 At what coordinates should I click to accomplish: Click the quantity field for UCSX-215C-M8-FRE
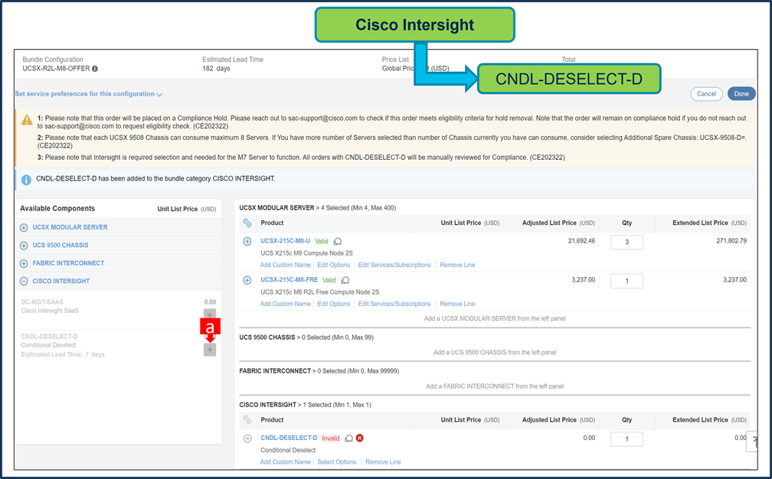pos(626,282)
